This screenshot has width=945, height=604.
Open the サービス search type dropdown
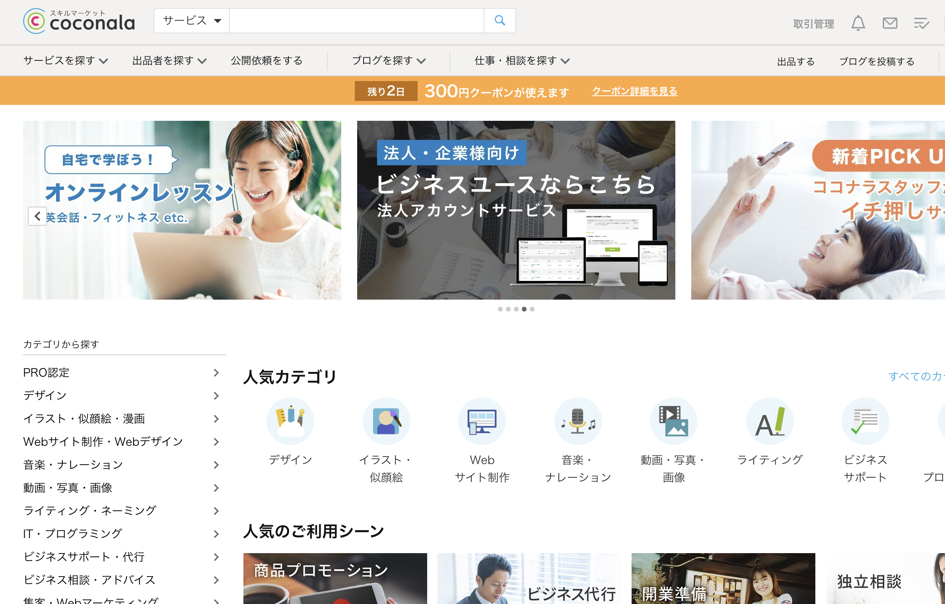click(192, 21)
